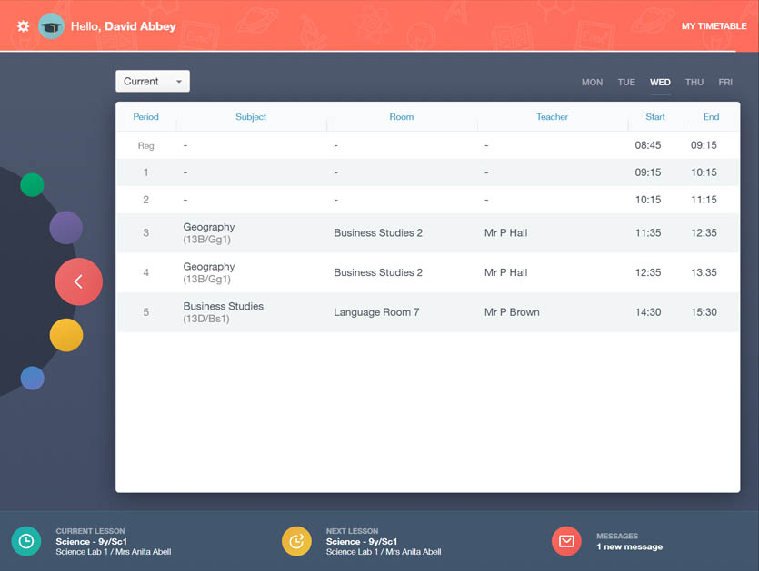Click the Room column header
The image size is (759, 571).
pyautogui.click(x=401, y=117)
